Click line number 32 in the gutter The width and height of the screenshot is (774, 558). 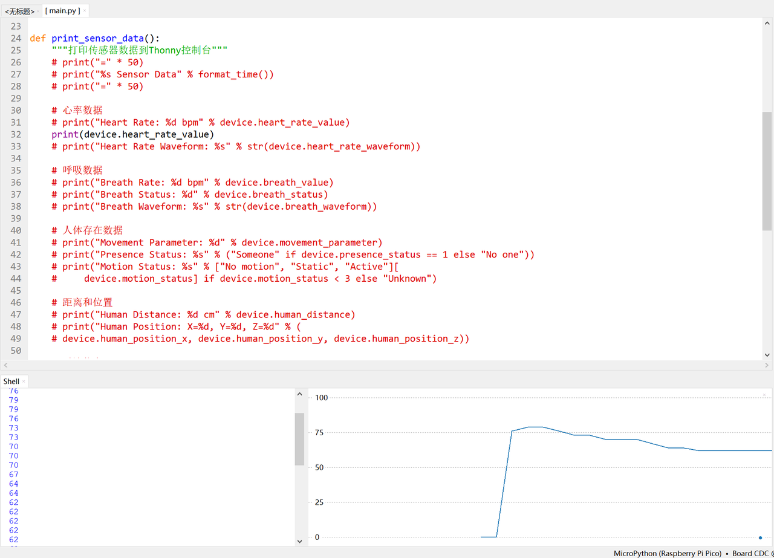pyautogui.click(x=15, y=134)
